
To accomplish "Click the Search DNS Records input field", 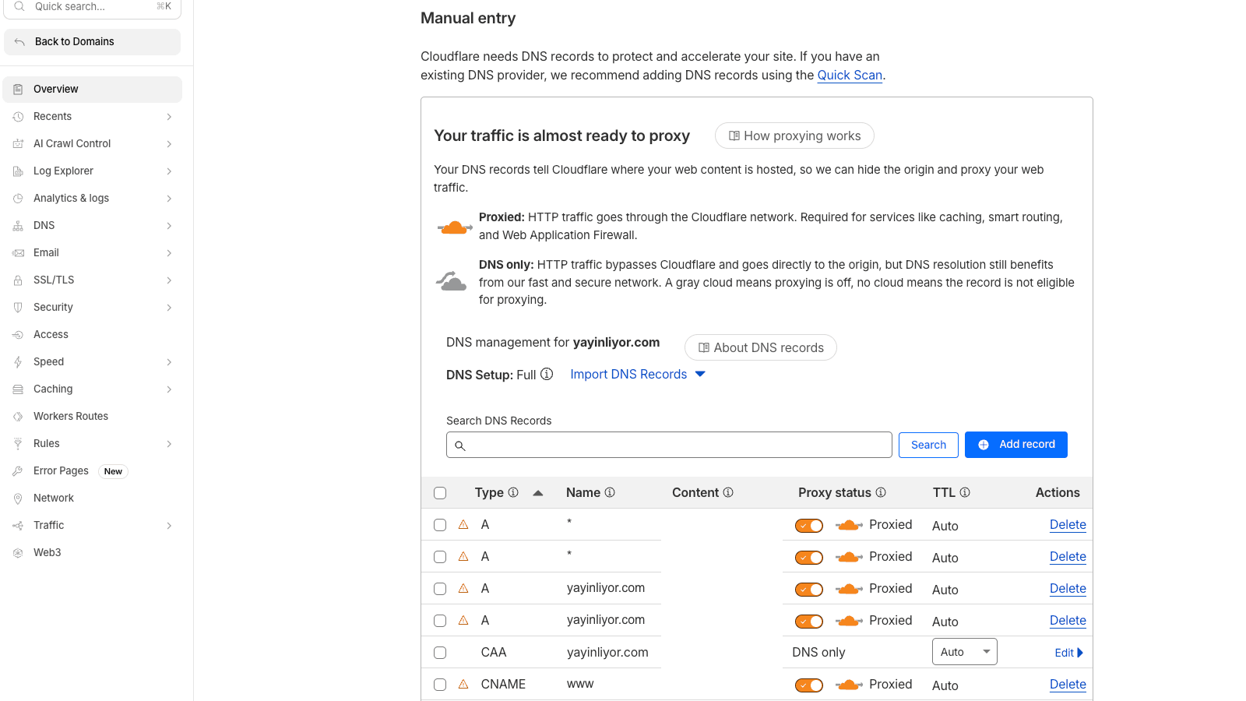I will pyautogui.click(x=670, y=445).
